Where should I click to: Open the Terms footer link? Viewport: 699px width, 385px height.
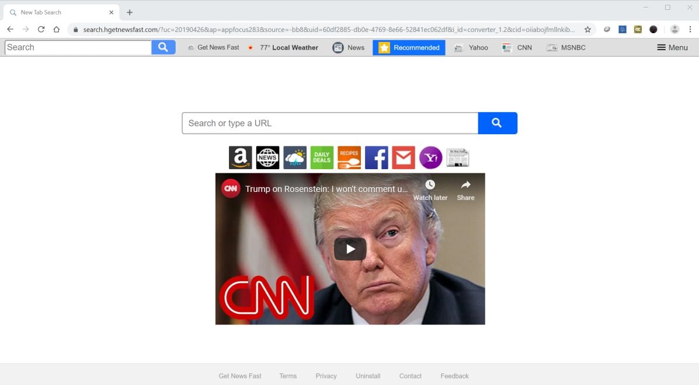click(288, 376)
